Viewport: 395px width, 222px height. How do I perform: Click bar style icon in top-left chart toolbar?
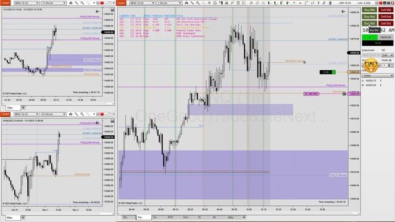[x=71, y=2]
